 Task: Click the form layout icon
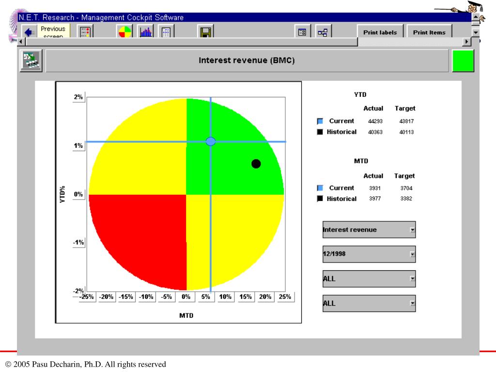[302, 32]
